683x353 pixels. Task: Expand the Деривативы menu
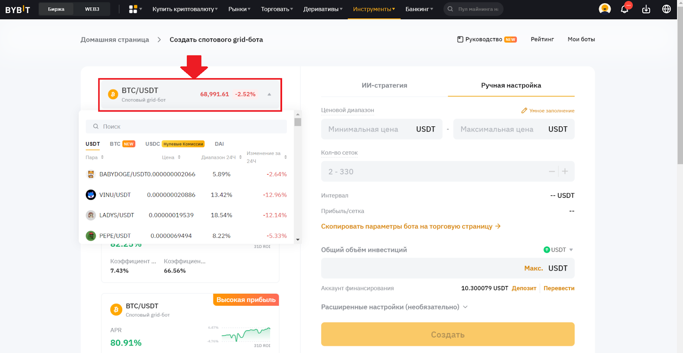[x=323, y=9]
